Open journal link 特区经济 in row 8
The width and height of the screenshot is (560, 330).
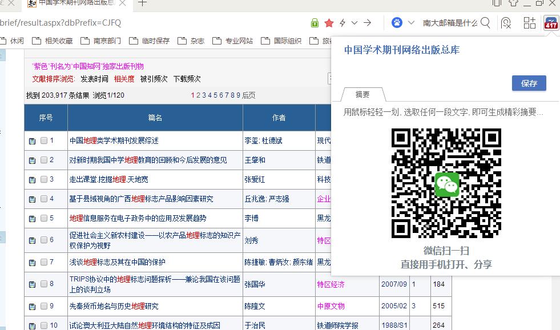331,284
